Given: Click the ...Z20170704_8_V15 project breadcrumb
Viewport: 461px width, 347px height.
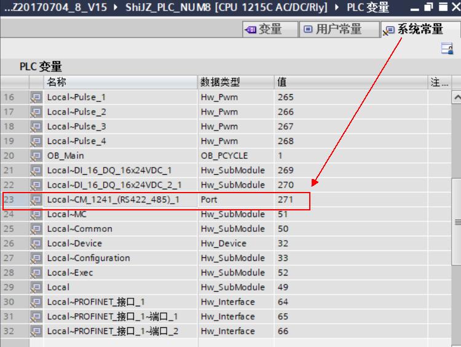Looking at the screenshot, I should (x=55, y=7).
